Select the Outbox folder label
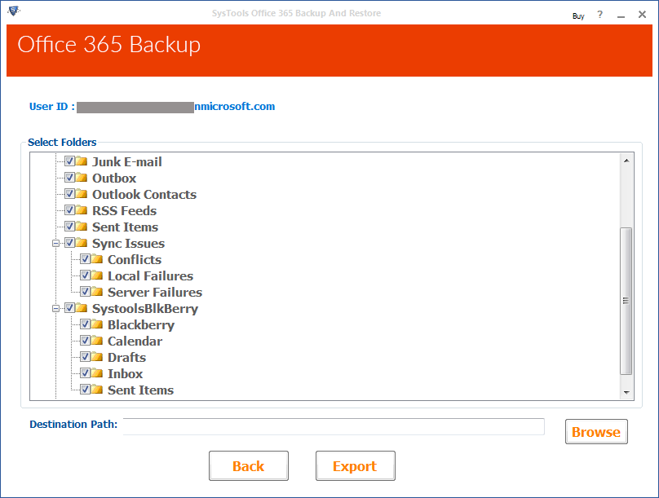This screenshot has width=659, height=498. pyautogui.click(x=114, y=178)
